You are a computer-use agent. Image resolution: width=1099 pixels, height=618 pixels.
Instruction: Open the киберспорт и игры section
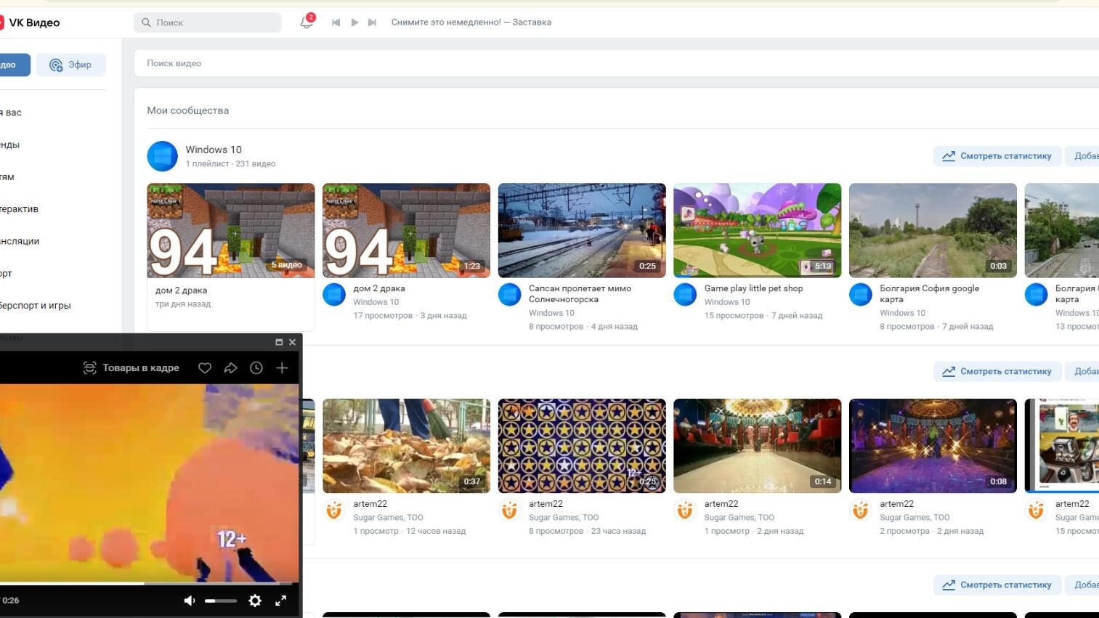[36, 306]
